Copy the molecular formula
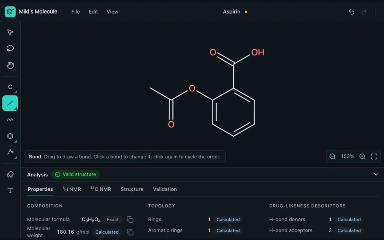 (130, 220)
